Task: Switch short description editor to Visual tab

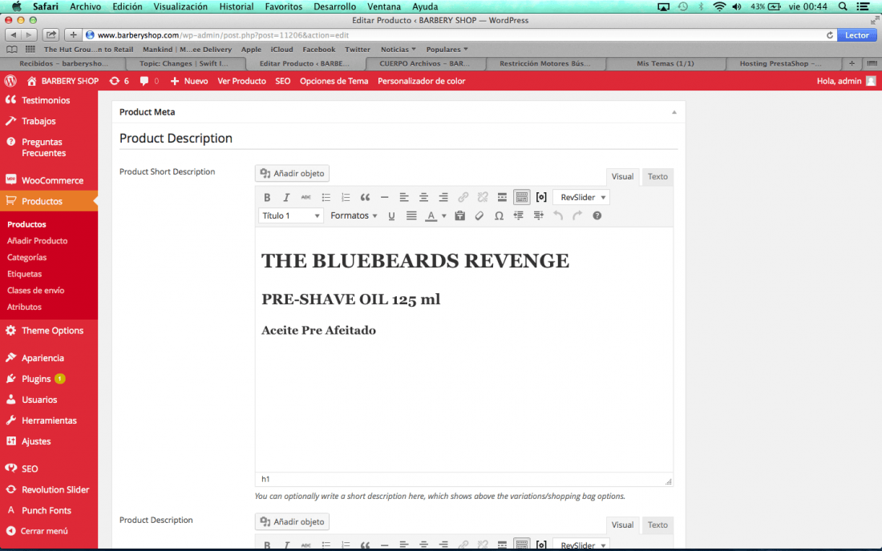Action: coord(623,176)
